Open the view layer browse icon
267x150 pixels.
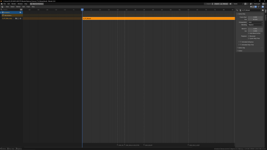coord(251,4)
